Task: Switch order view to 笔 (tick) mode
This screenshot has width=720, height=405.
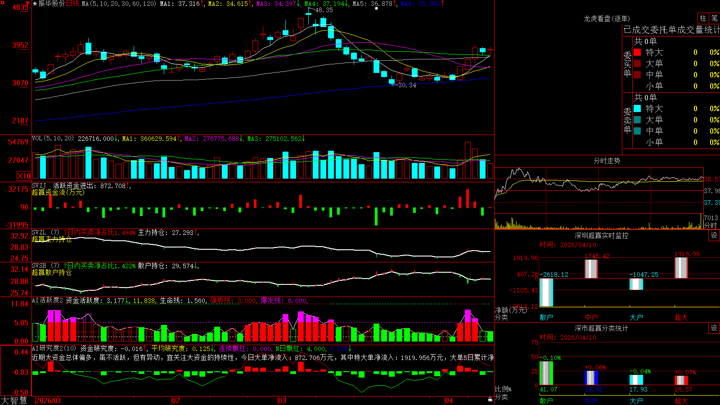Action: (715, 18)
